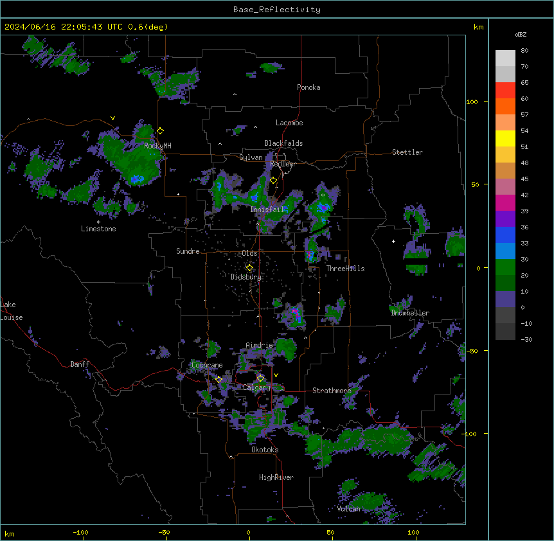Screen dimensions: 554x541
Task: Select the Airdrie label
Action: pyautogui.click(x=260, y=345)
